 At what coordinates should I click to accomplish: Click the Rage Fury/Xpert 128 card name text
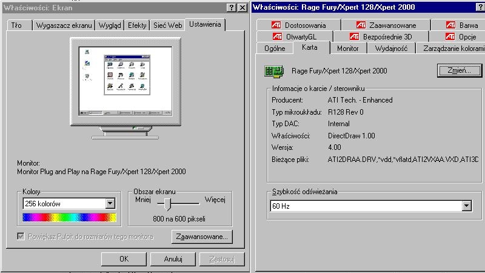pyautogui.click(x=339, y=71)
